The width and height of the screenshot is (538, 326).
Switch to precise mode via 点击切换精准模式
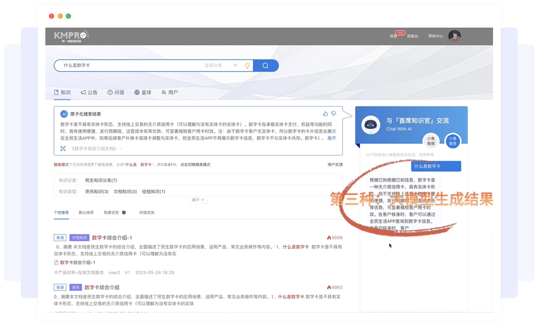[x=195, y=165]
